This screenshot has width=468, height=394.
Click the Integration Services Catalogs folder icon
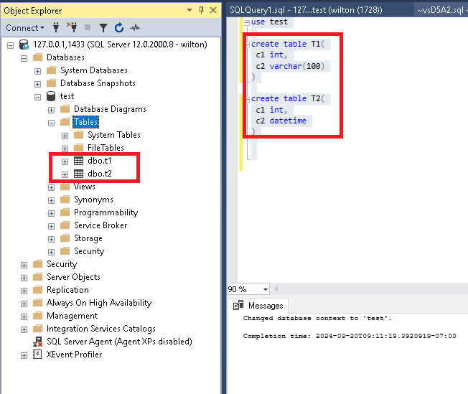coord(37,329)
